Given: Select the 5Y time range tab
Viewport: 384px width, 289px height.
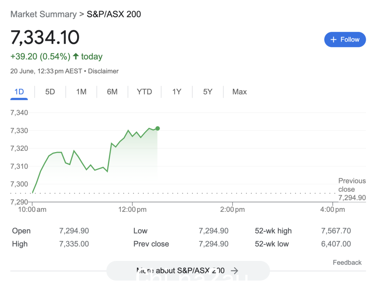Looking at the screenshot, I should (x=208, y=92).
